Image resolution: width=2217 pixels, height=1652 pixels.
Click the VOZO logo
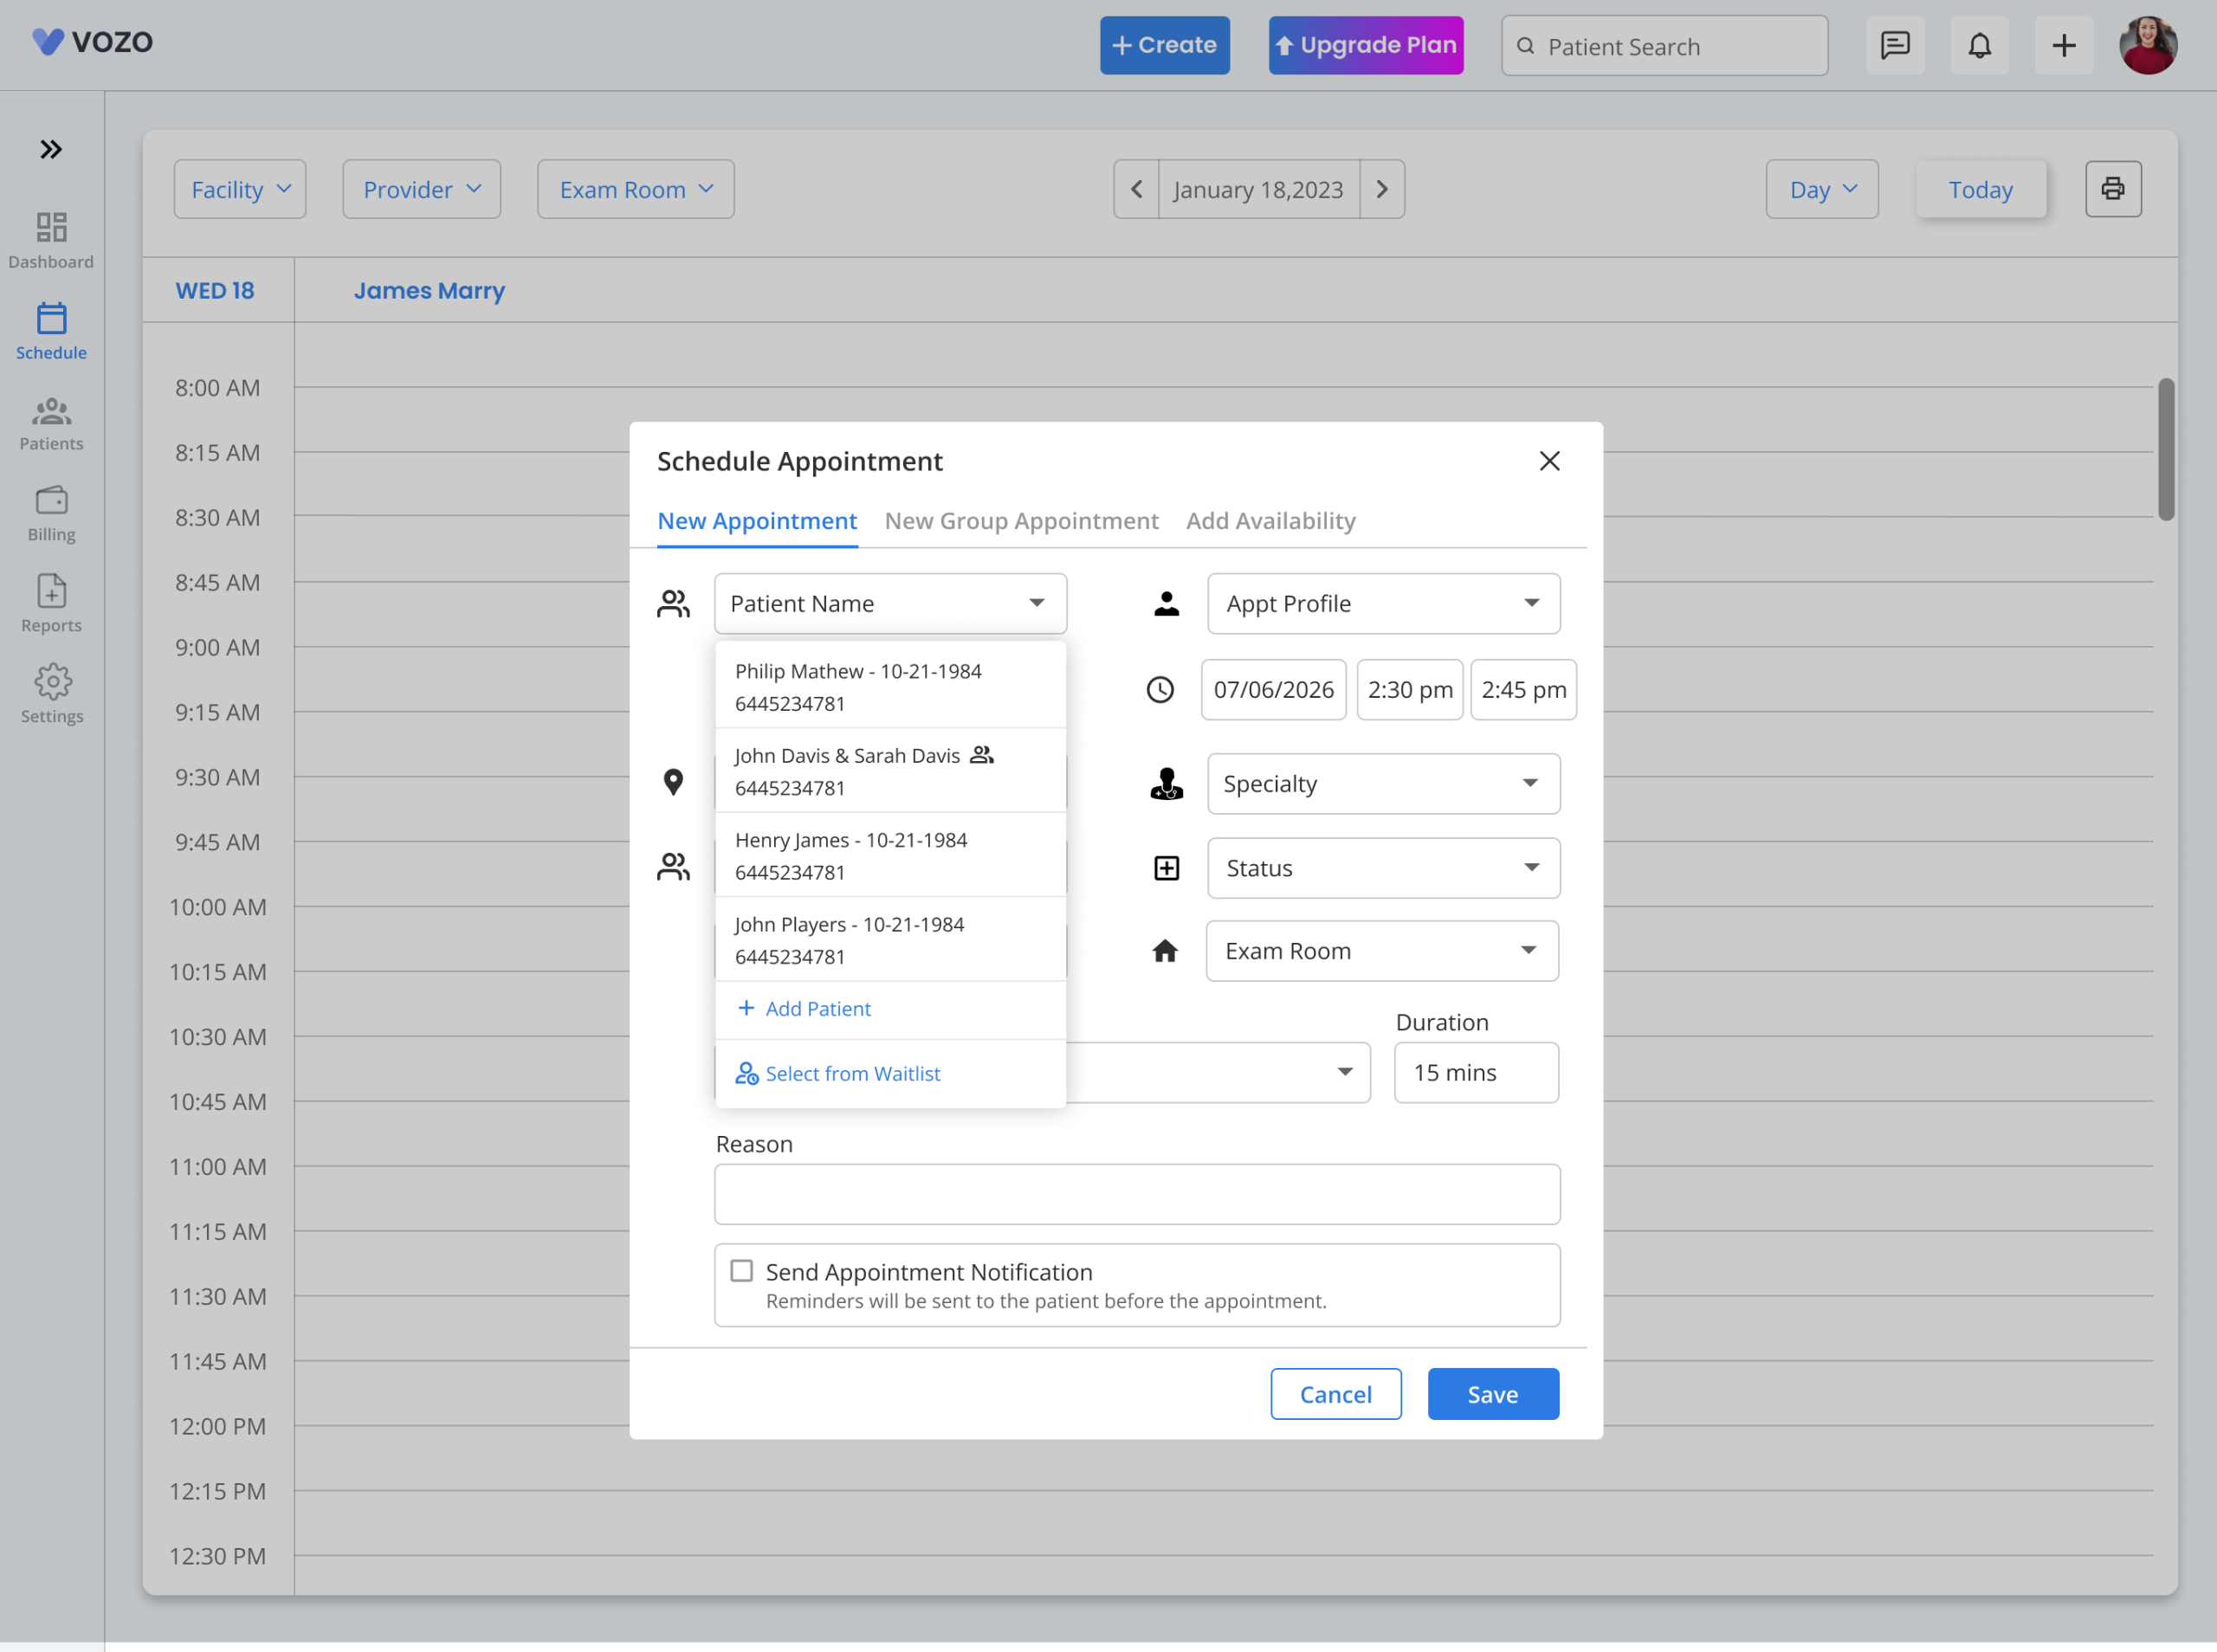pos(92,42)
